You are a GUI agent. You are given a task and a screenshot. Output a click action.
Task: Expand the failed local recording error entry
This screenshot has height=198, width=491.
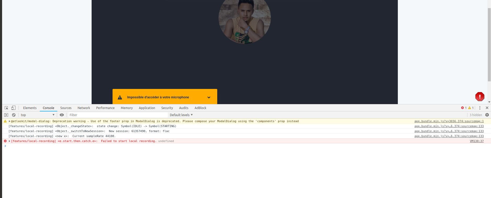[9, 141]
